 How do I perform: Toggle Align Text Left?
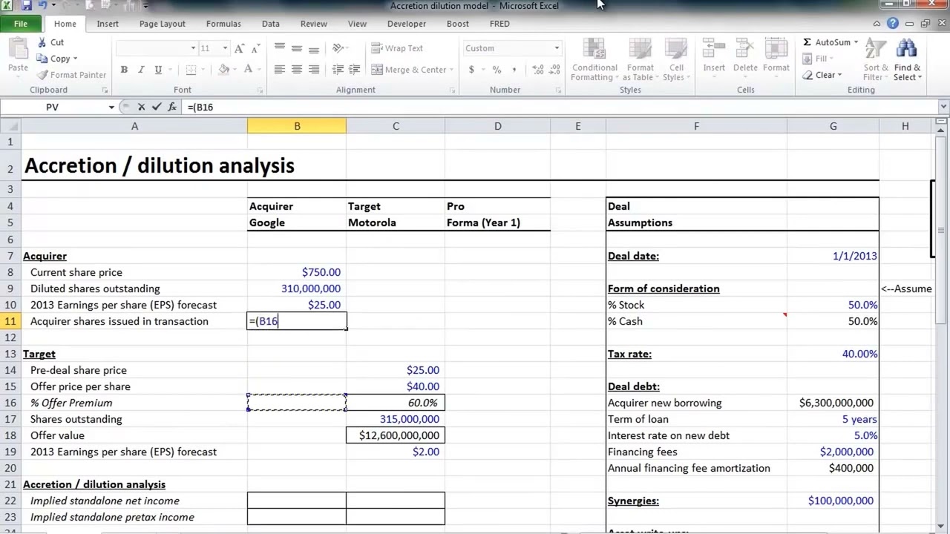pos(280,70)
